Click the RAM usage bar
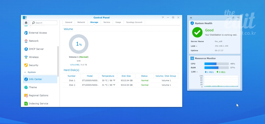This screenshot has height=124, width=265. coord(217,68)
